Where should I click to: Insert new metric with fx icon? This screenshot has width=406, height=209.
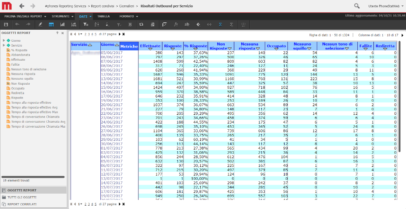176,25
